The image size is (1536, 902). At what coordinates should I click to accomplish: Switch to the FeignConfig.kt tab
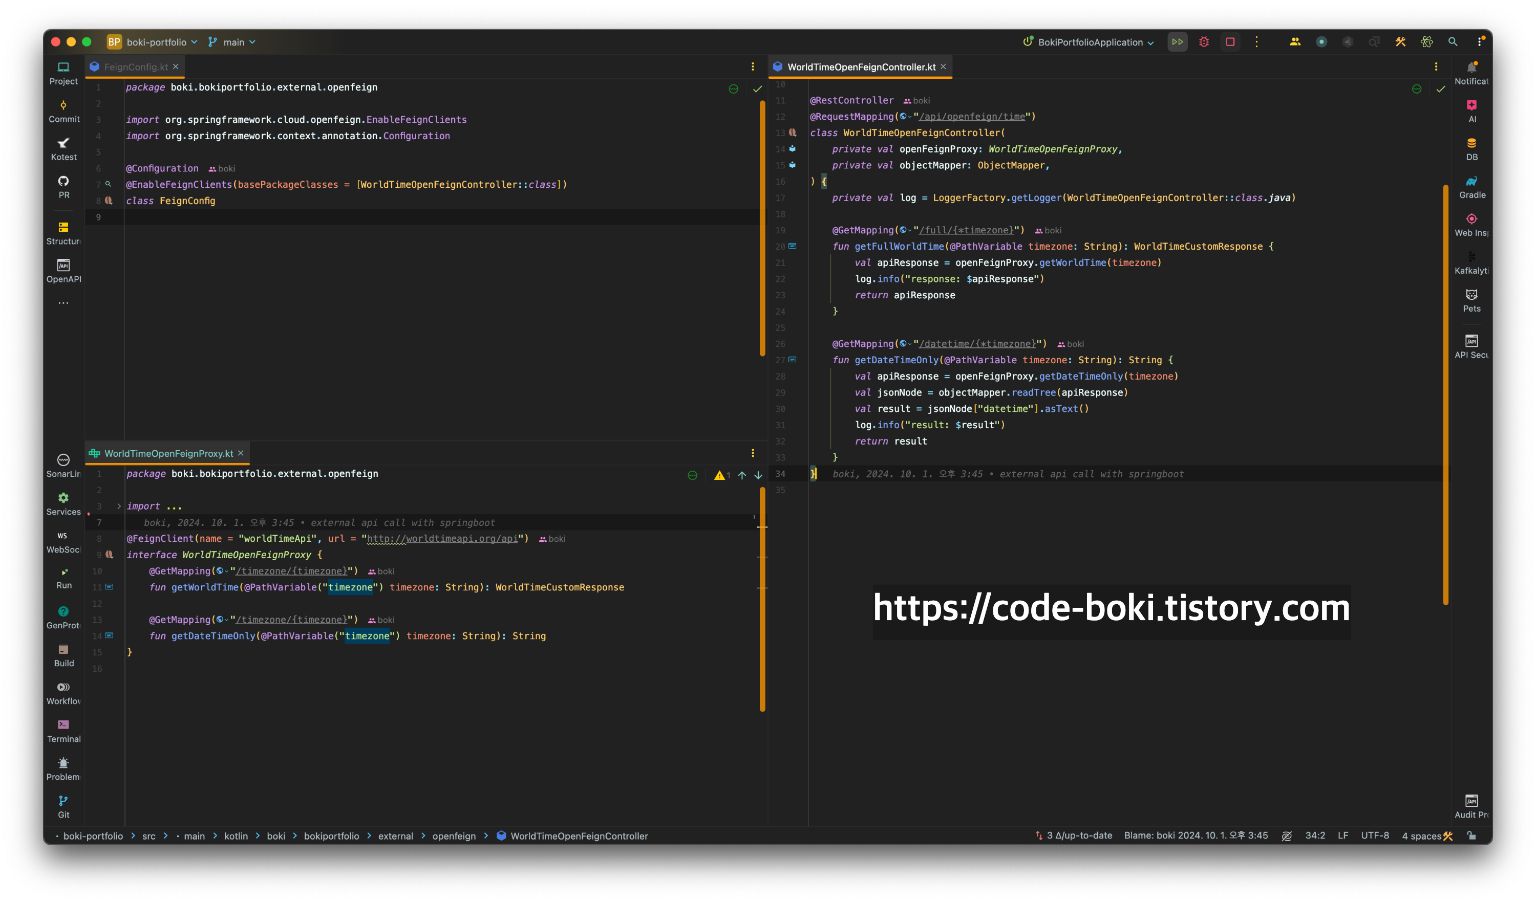tap(135, 67)
